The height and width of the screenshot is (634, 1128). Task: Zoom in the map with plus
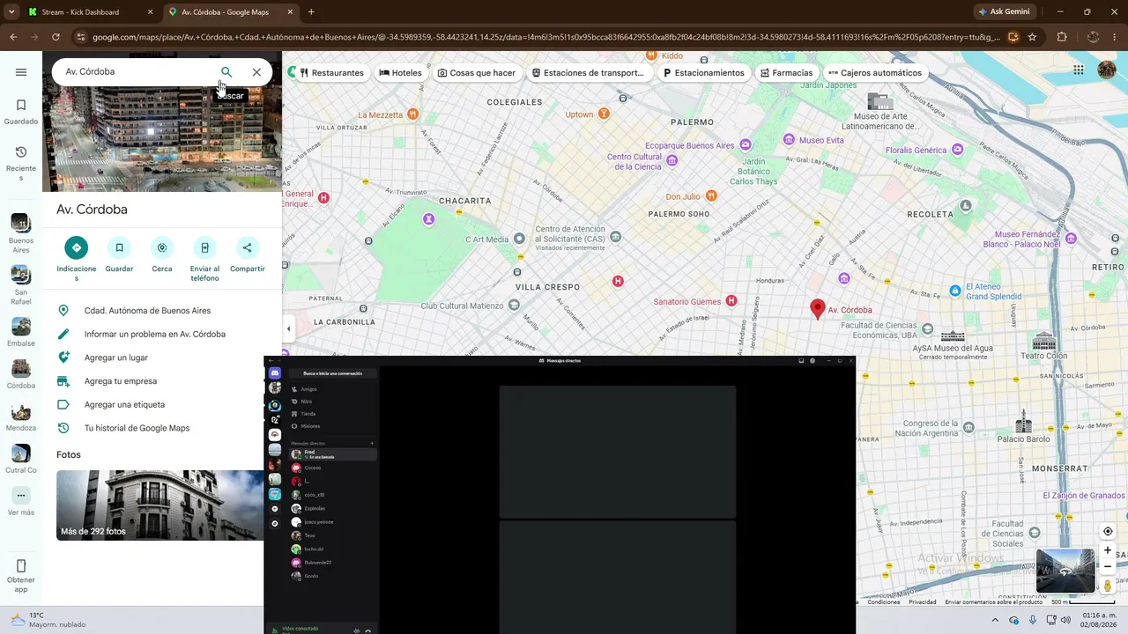point(1108,550)
